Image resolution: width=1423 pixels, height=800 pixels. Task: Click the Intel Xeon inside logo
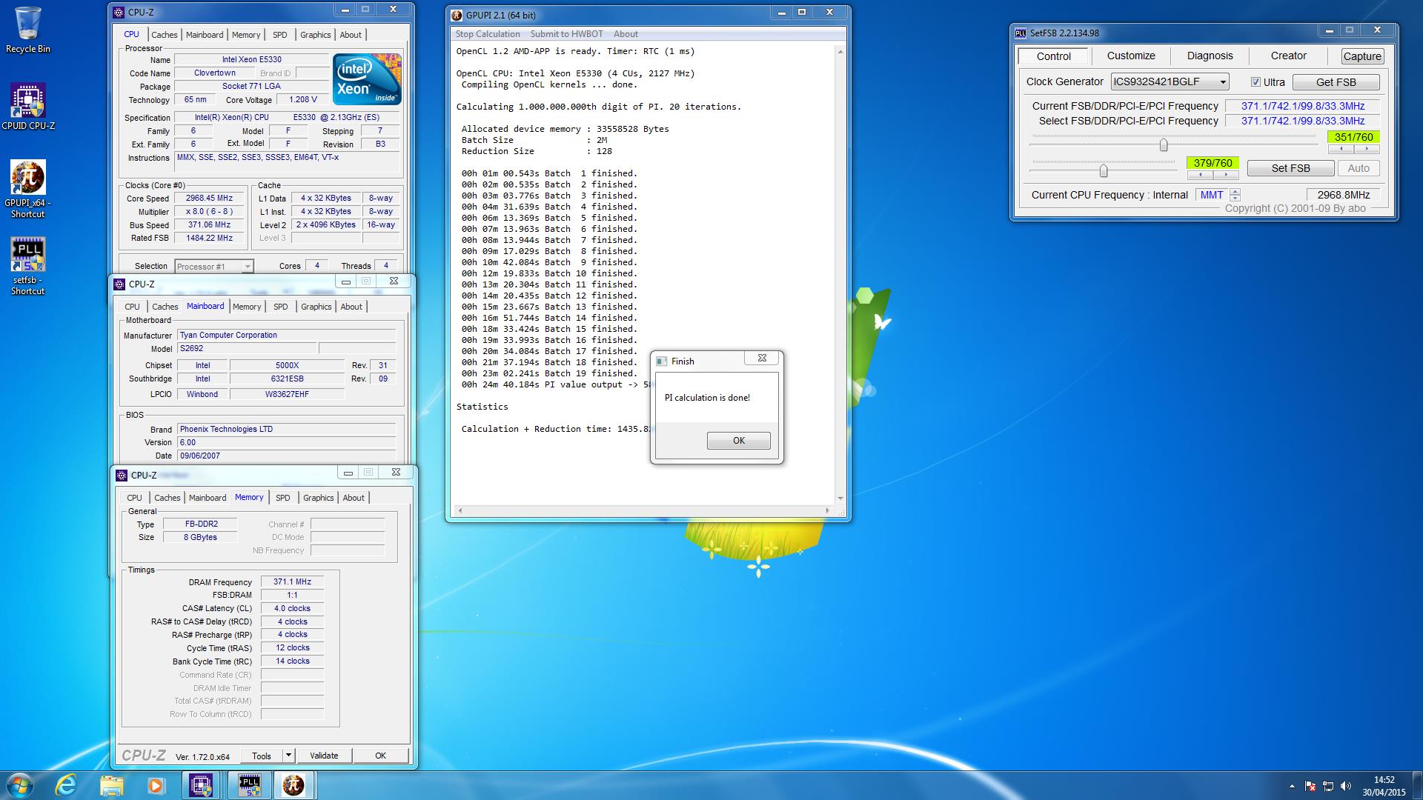367,79
